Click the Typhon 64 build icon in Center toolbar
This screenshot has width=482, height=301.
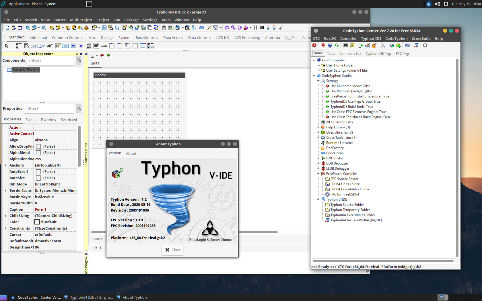pyautogui.click(x=416, y=45)
